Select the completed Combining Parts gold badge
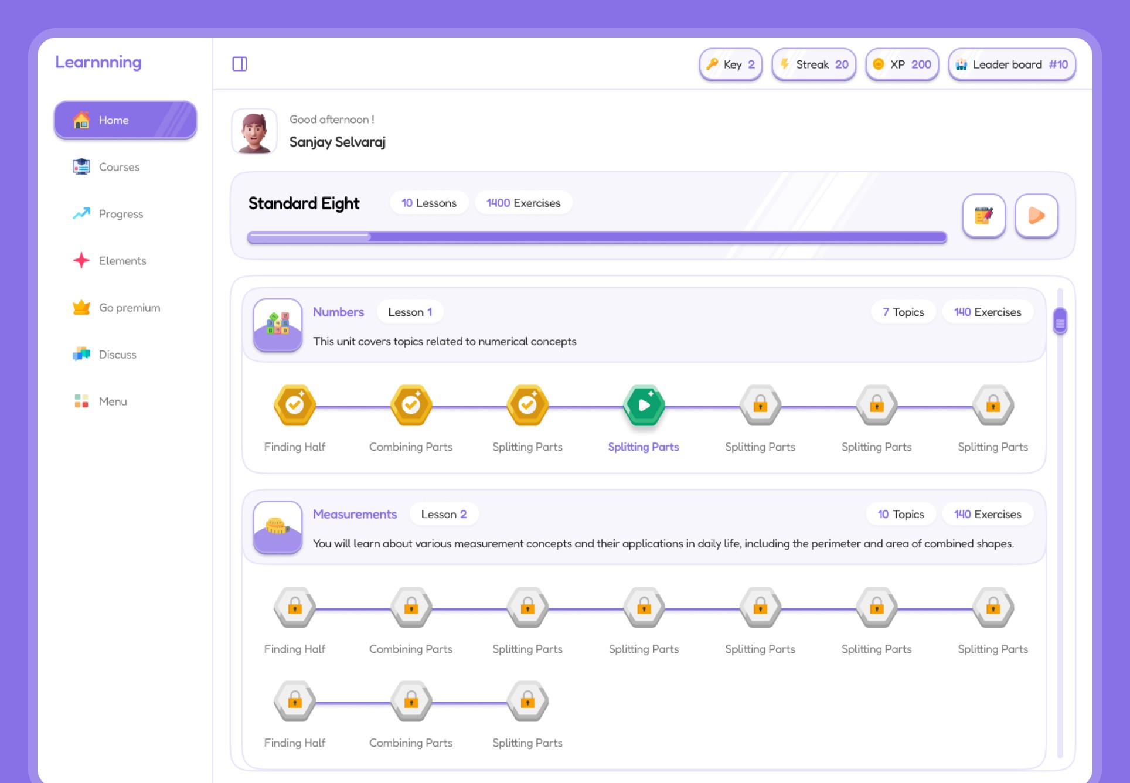1130x783 pixels. (x=411, y=405)
